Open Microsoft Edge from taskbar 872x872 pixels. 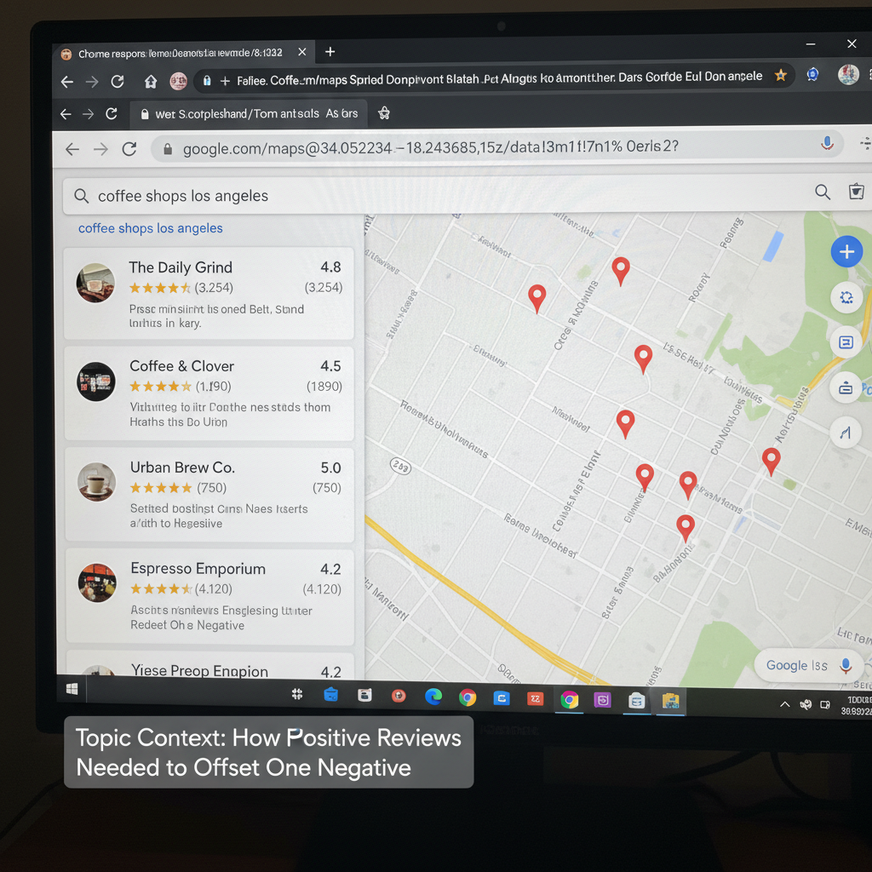(433, 697)
